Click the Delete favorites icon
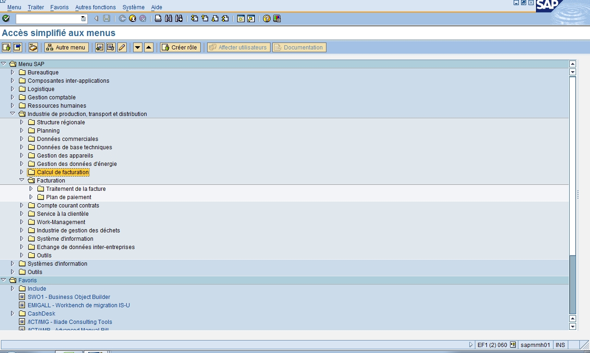590x353 pixels. tap(111, 47)
